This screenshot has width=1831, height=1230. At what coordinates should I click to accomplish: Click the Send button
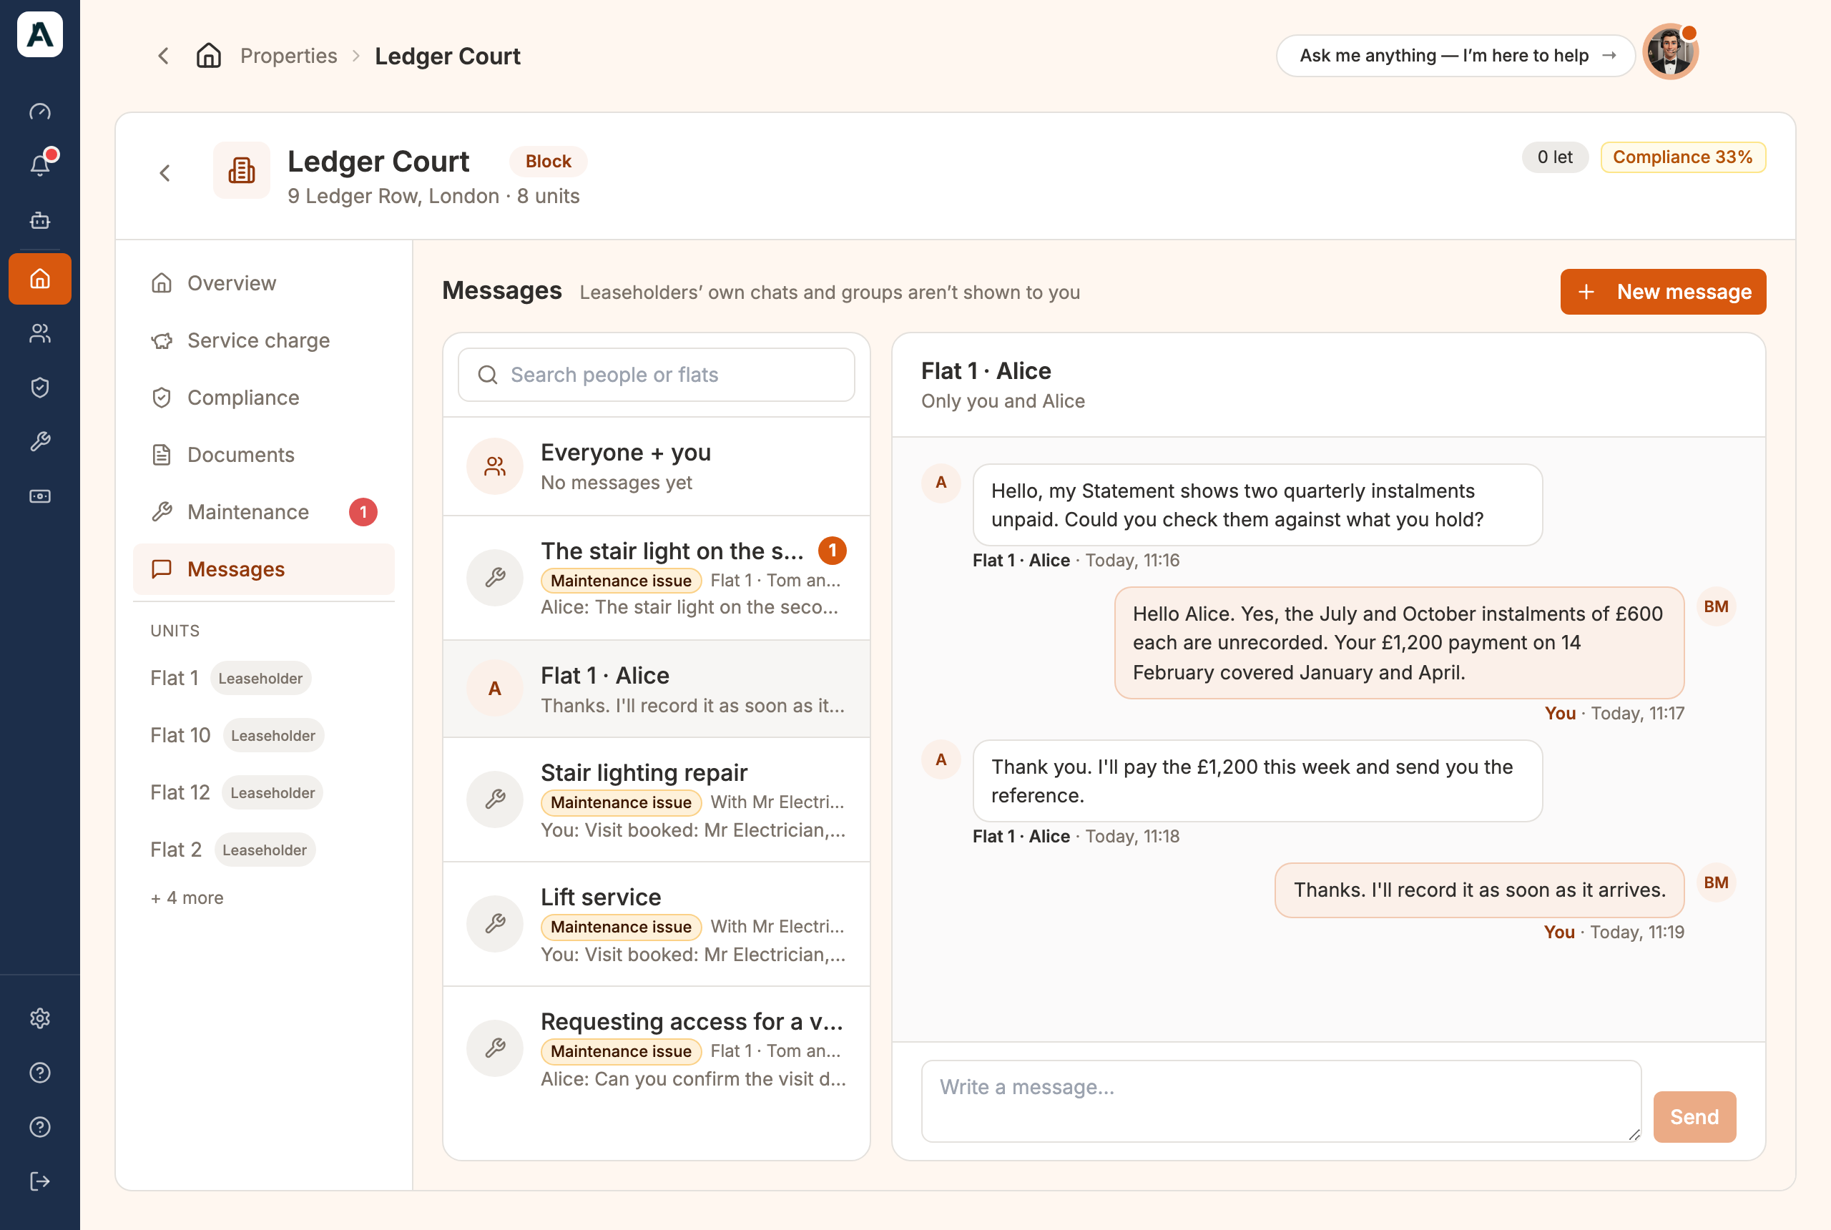click(x=1694, y=1117)
